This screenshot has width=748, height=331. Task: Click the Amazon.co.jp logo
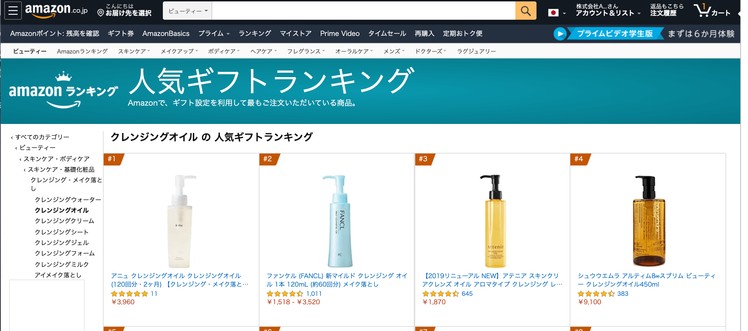[x=56, y=10]
